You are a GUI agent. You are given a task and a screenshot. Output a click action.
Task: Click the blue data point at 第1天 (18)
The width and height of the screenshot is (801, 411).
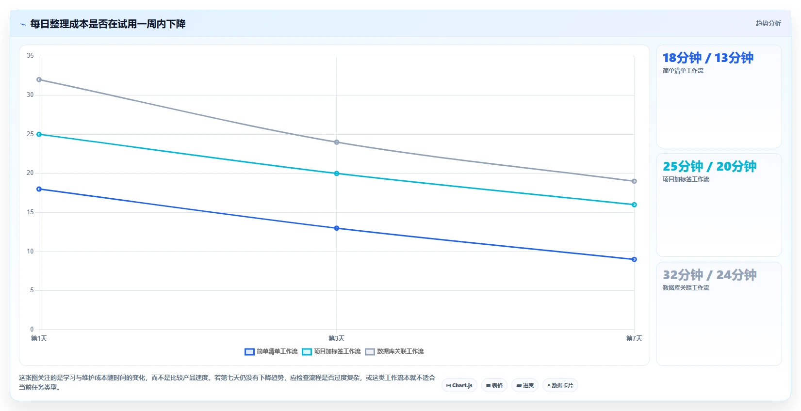click(39, 189)
